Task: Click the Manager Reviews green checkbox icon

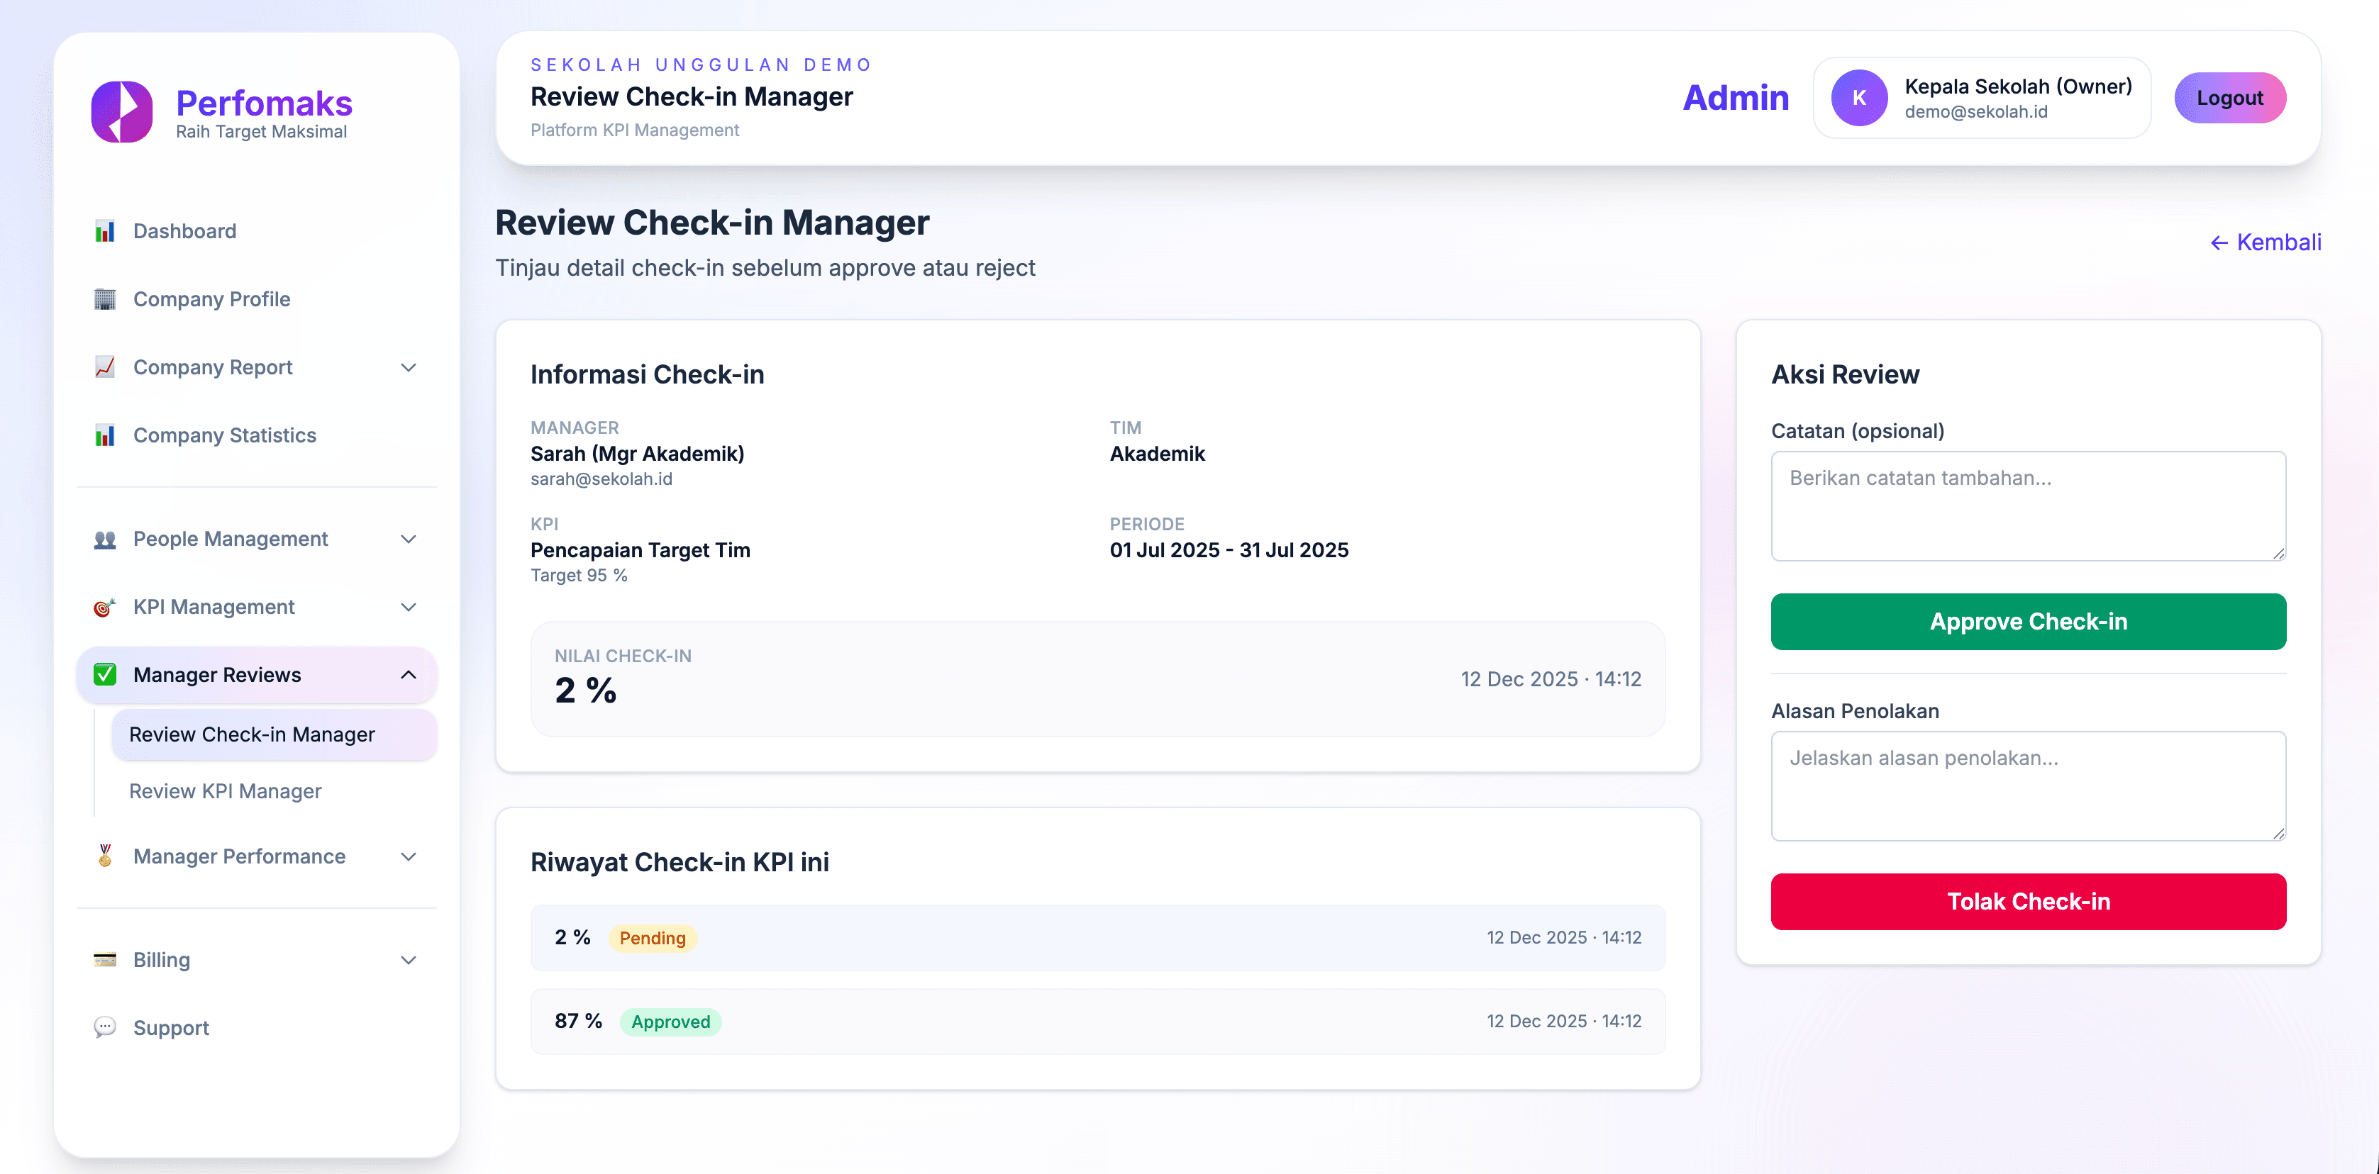Action: coord(104,673)
